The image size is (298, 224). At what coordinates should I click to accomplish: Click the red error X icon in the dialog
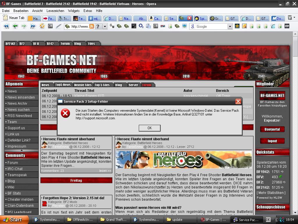[x=65, y=113]
